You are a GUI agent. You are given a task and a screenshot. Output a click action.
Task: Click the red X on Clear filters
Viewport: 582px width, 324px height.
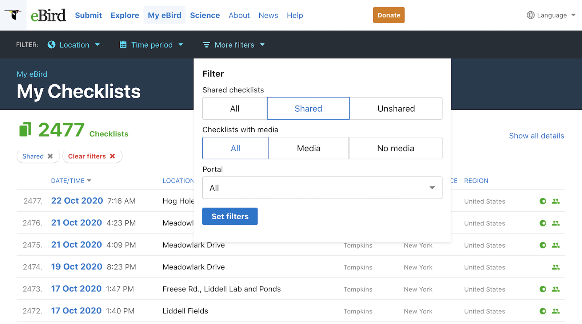coord(112,156)
